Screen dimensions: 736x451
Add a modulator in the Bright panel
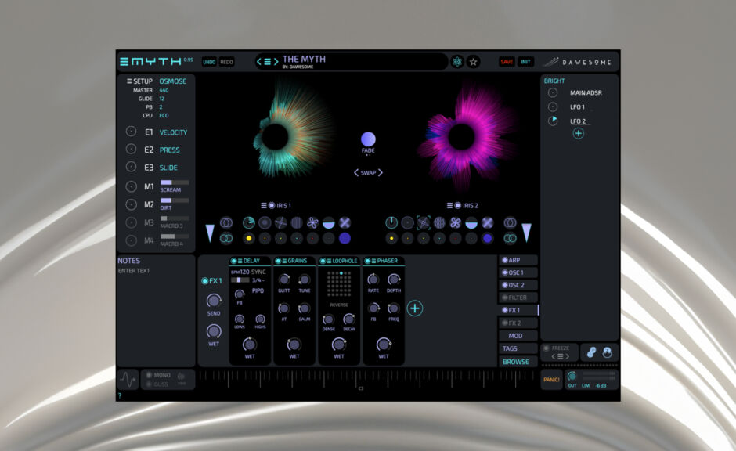click(578, 134)
